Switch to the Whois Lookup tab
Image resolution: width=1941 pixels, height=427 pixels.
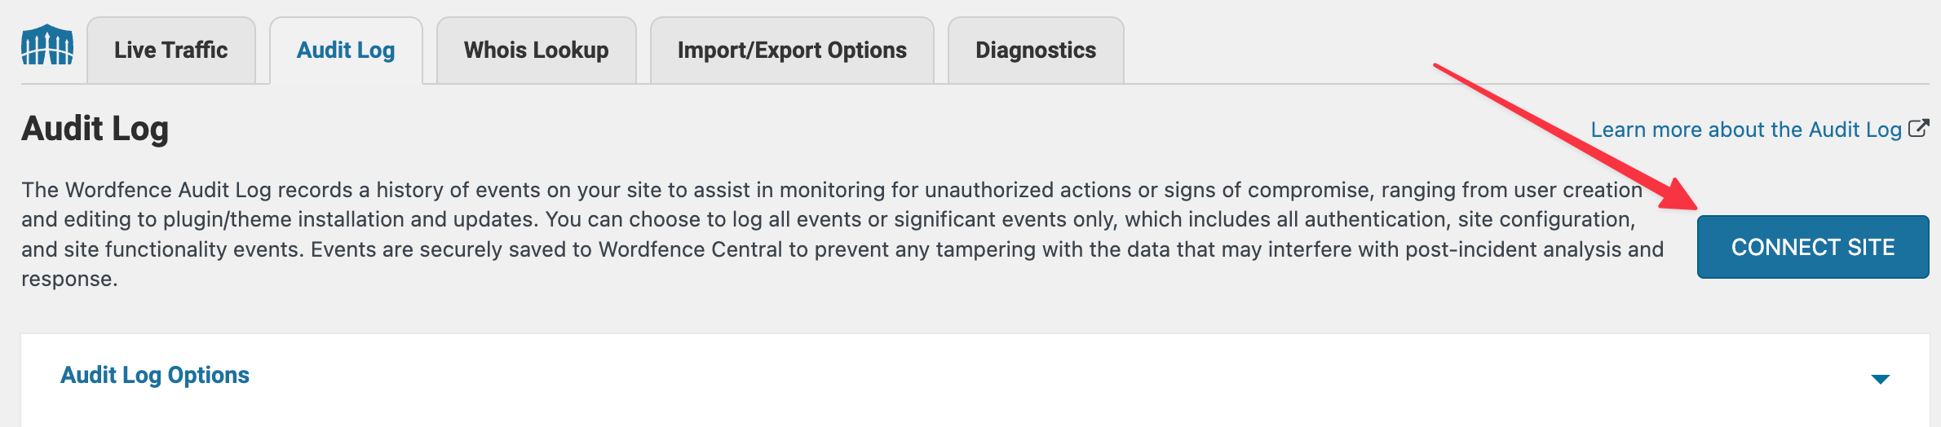536,51
